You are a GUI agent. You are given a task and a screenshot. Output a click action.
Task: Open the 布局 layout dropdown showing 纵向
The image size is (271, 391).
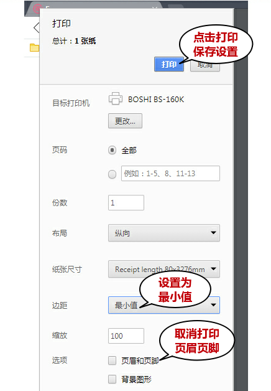pyautogui.click(x=163, y=233)
